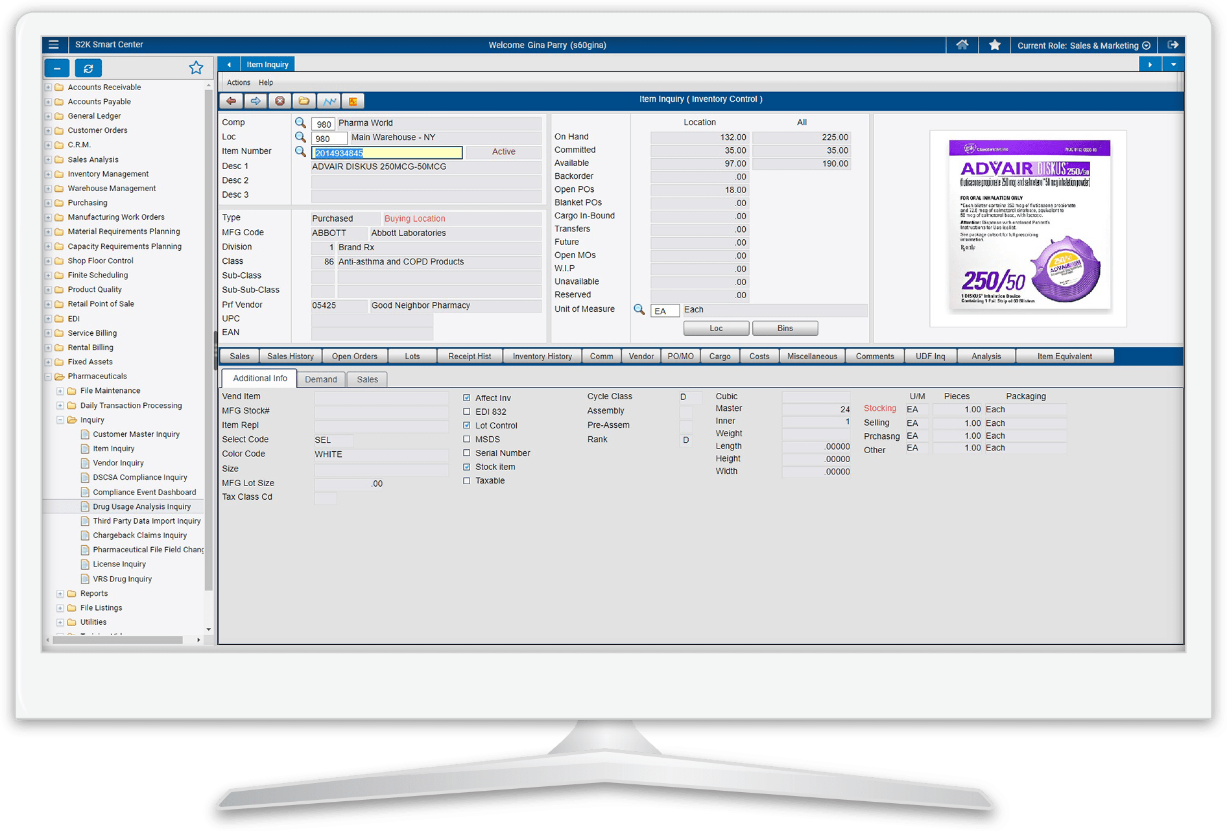Screen dimensions: 1227x831
Task: Expand the Accounts Receivable folder
Action: [x=48, y=87]
